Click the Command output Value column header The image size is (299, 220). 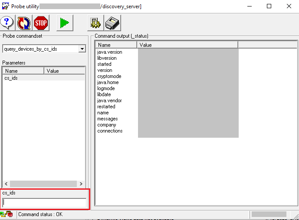coord(187,45)
